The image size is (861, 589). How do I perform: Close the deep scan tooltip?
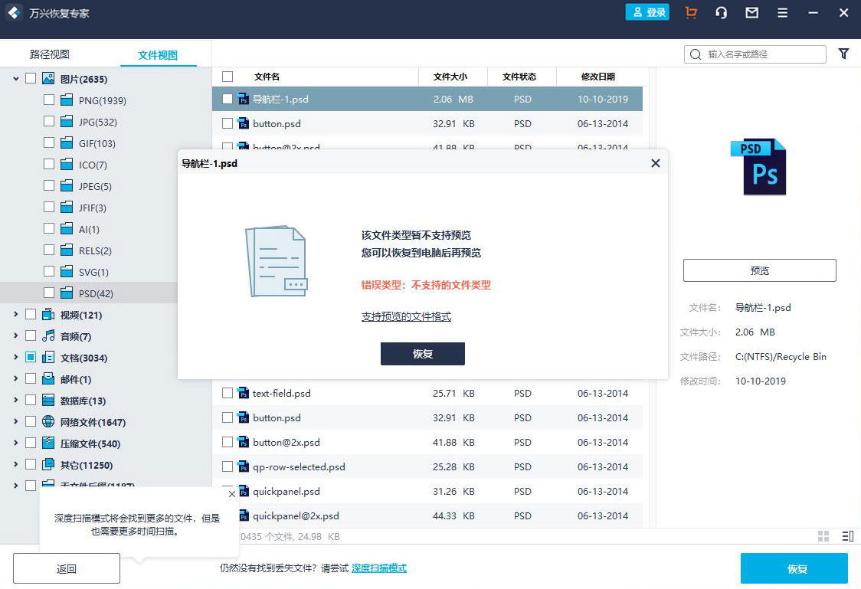coord(232,494)
